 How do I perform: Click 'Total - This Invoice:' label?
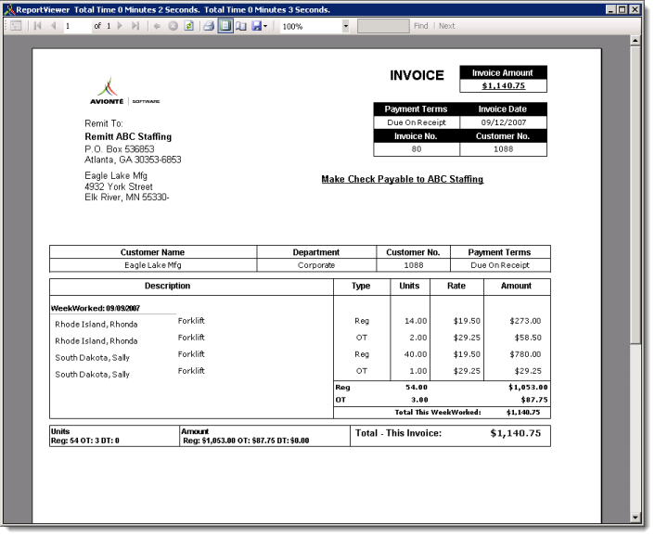click(398, 433)
